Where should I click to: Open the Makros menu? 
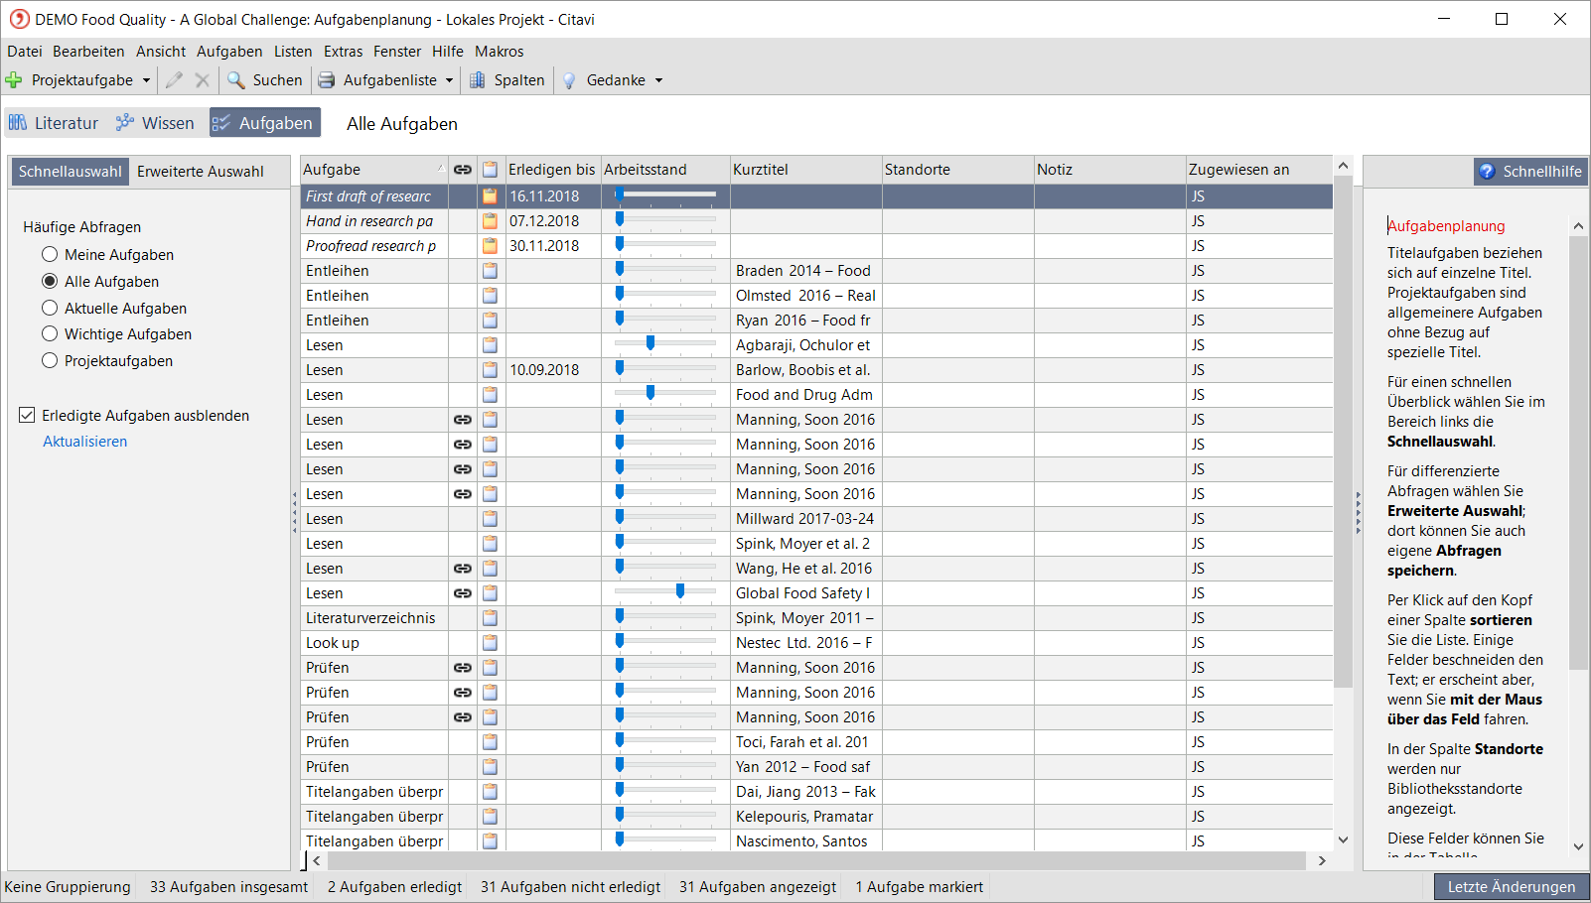tap(499, 52)
